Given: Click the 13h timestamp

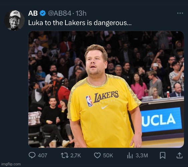Looking at the screenshot, I should coord(81,13).
